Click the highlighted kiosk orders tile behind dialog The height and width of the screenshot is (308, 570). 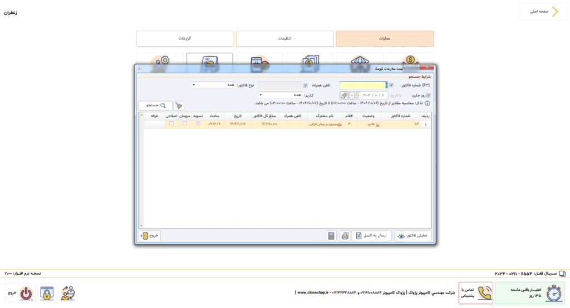[x=210, y=59]
